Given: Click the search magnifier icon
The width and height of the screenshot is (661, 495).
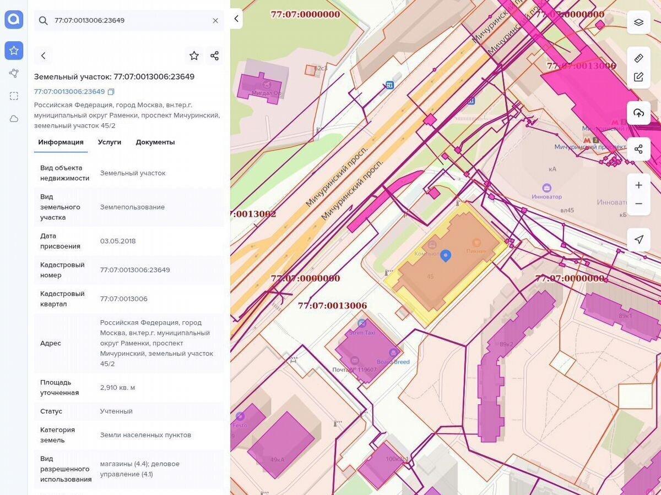Looking at the screenshot, I should [43, 20].
